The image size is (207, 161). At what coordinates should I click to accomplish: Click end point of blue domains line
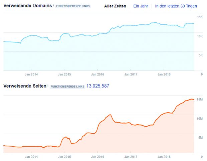tap(194, 24)
